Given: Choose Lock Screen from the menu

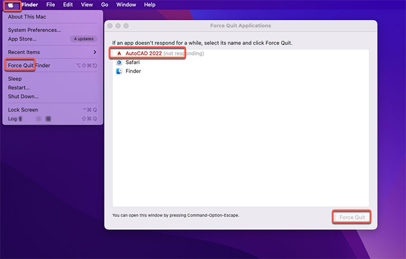Looking at the screenshot, I should click(x=23, y=110).
